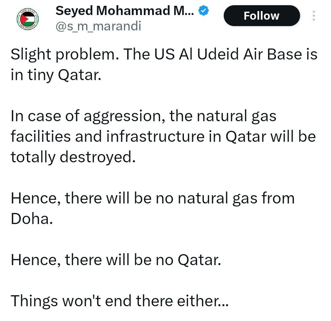Click the @s_m_marandi handle
This screenshot has height=321, width=331.
pyautogui.click(x=98, y=26)
